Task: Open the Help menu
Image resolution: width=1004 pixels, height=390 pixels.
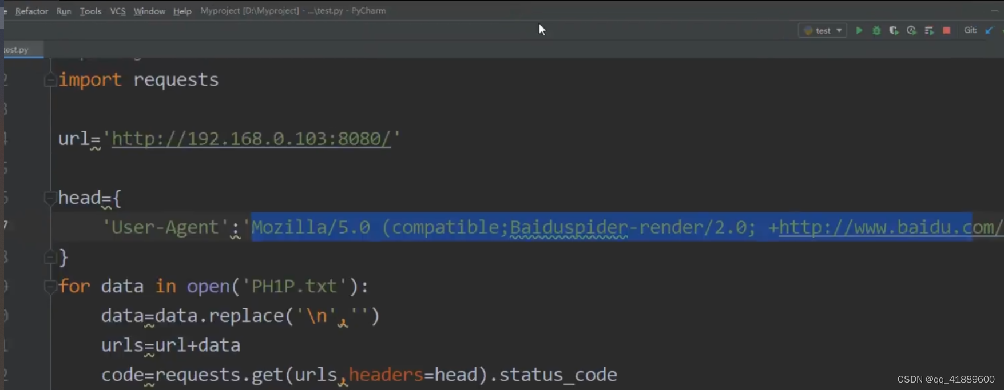Action: tap(182, 11)
